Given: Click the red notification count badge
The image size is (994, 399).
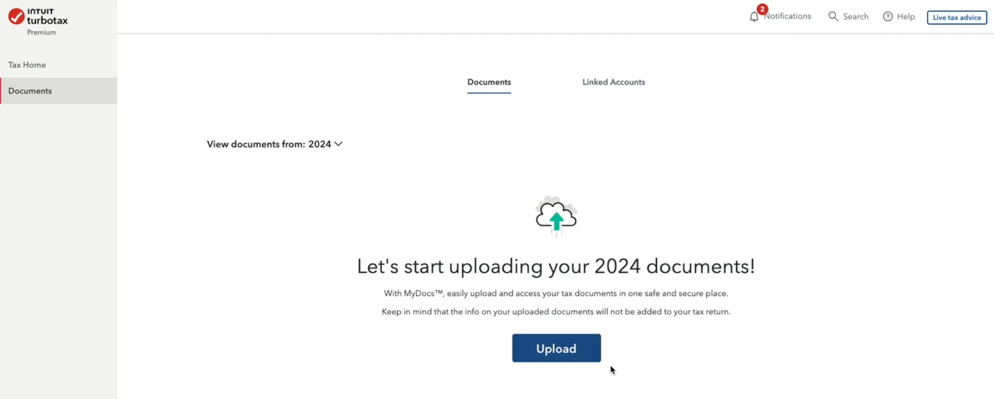Looking at the screenshot, I should tap(762, 9).
